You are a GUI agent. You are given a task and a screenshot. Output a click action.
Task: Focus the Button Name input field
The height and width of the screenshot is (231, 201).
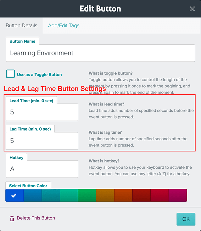click(x=100, y=53)
